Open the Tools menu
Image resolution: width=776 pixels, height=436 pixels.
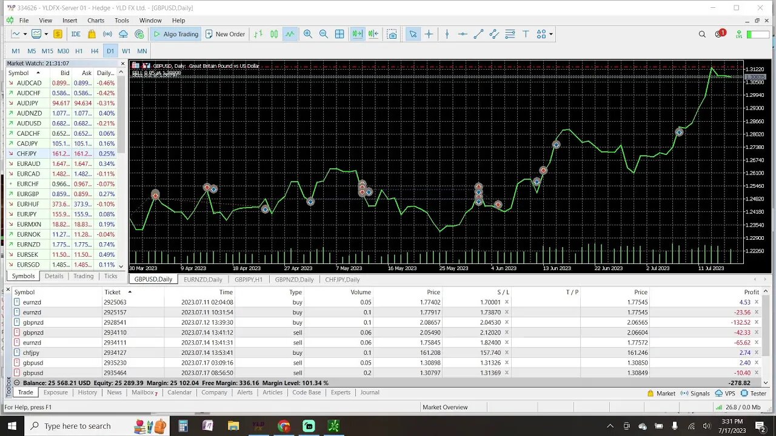(122, 21)
